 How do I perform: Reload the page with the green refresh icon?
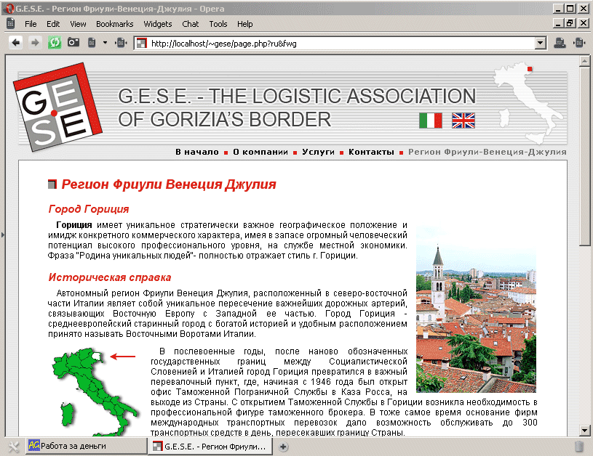click(x=55, y=43)
